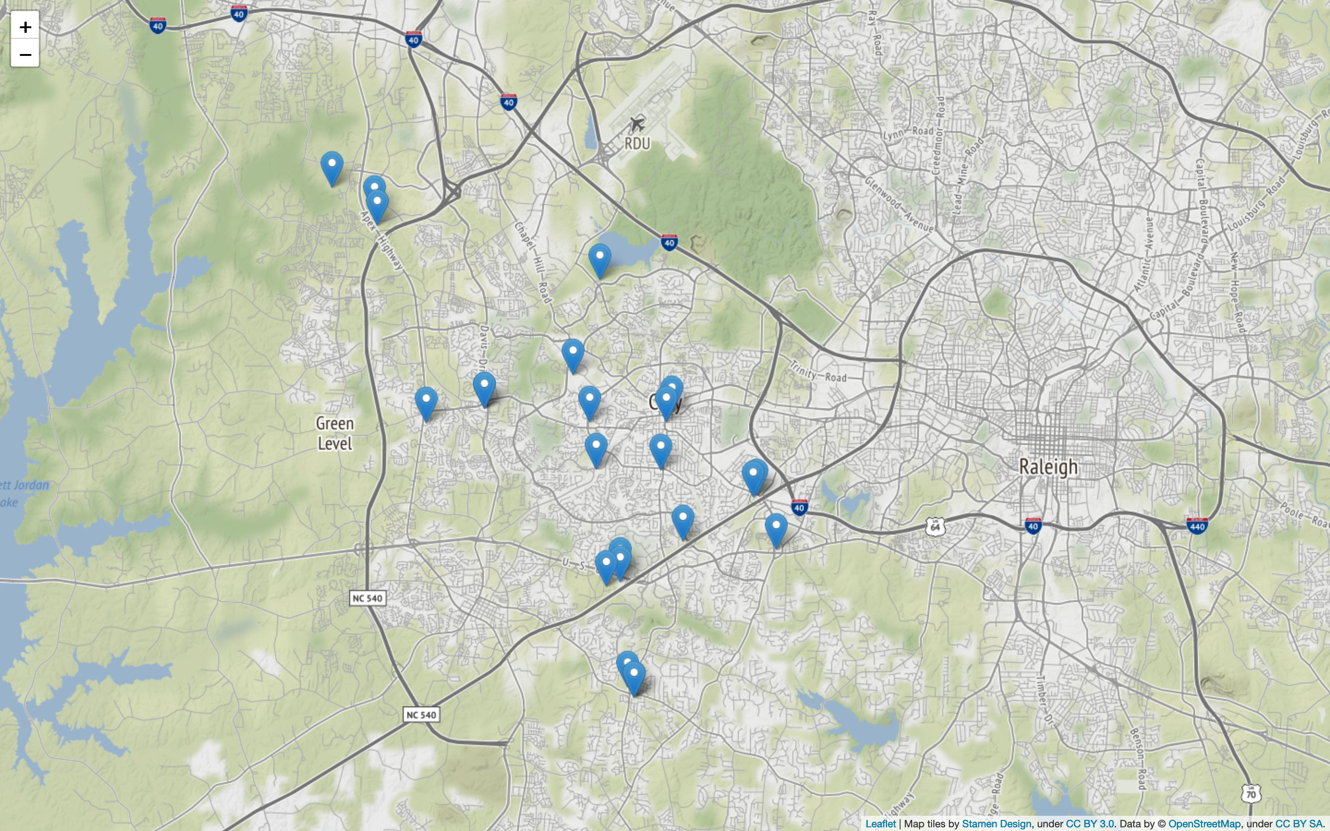The width and height of the screenshot is (1330, 831).
Task: Open the OpenStreetMap attribution link
Action: (x=1204, y=823)
